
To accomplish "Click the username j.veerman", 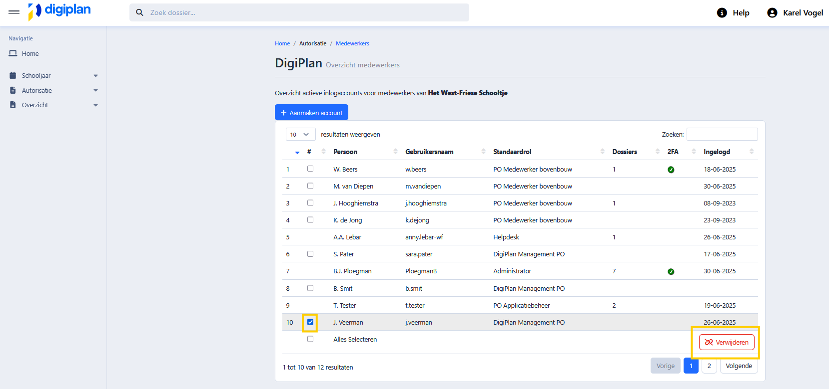I will [419, 322].
